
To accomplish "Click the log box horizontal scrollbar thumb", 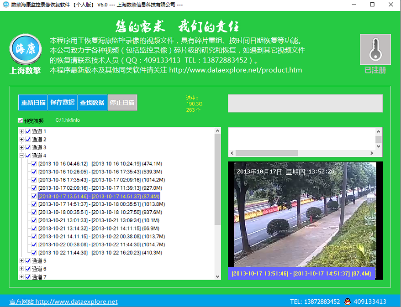I will [267, 153].
